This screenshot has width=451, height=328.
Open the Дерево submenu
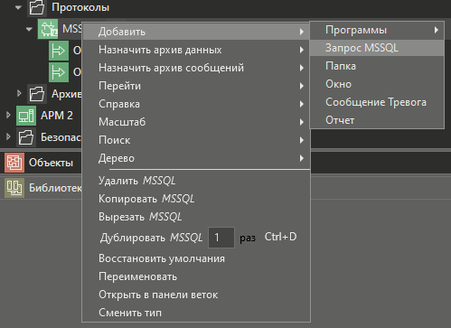point(196,158)
